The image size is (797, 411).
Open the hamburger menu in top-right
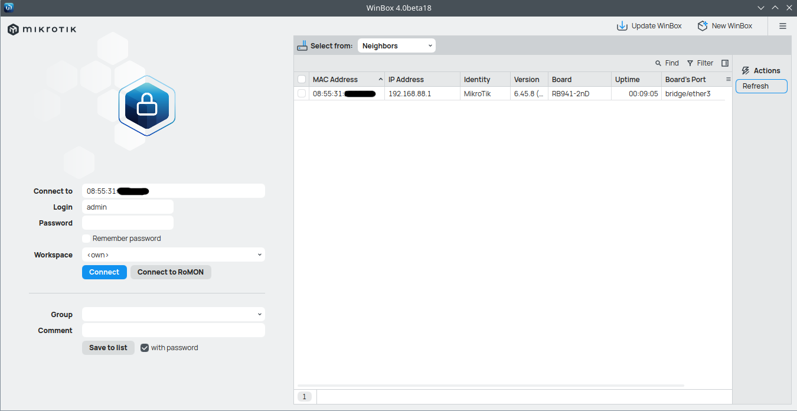pyautogui.click(x=783, y=26)
